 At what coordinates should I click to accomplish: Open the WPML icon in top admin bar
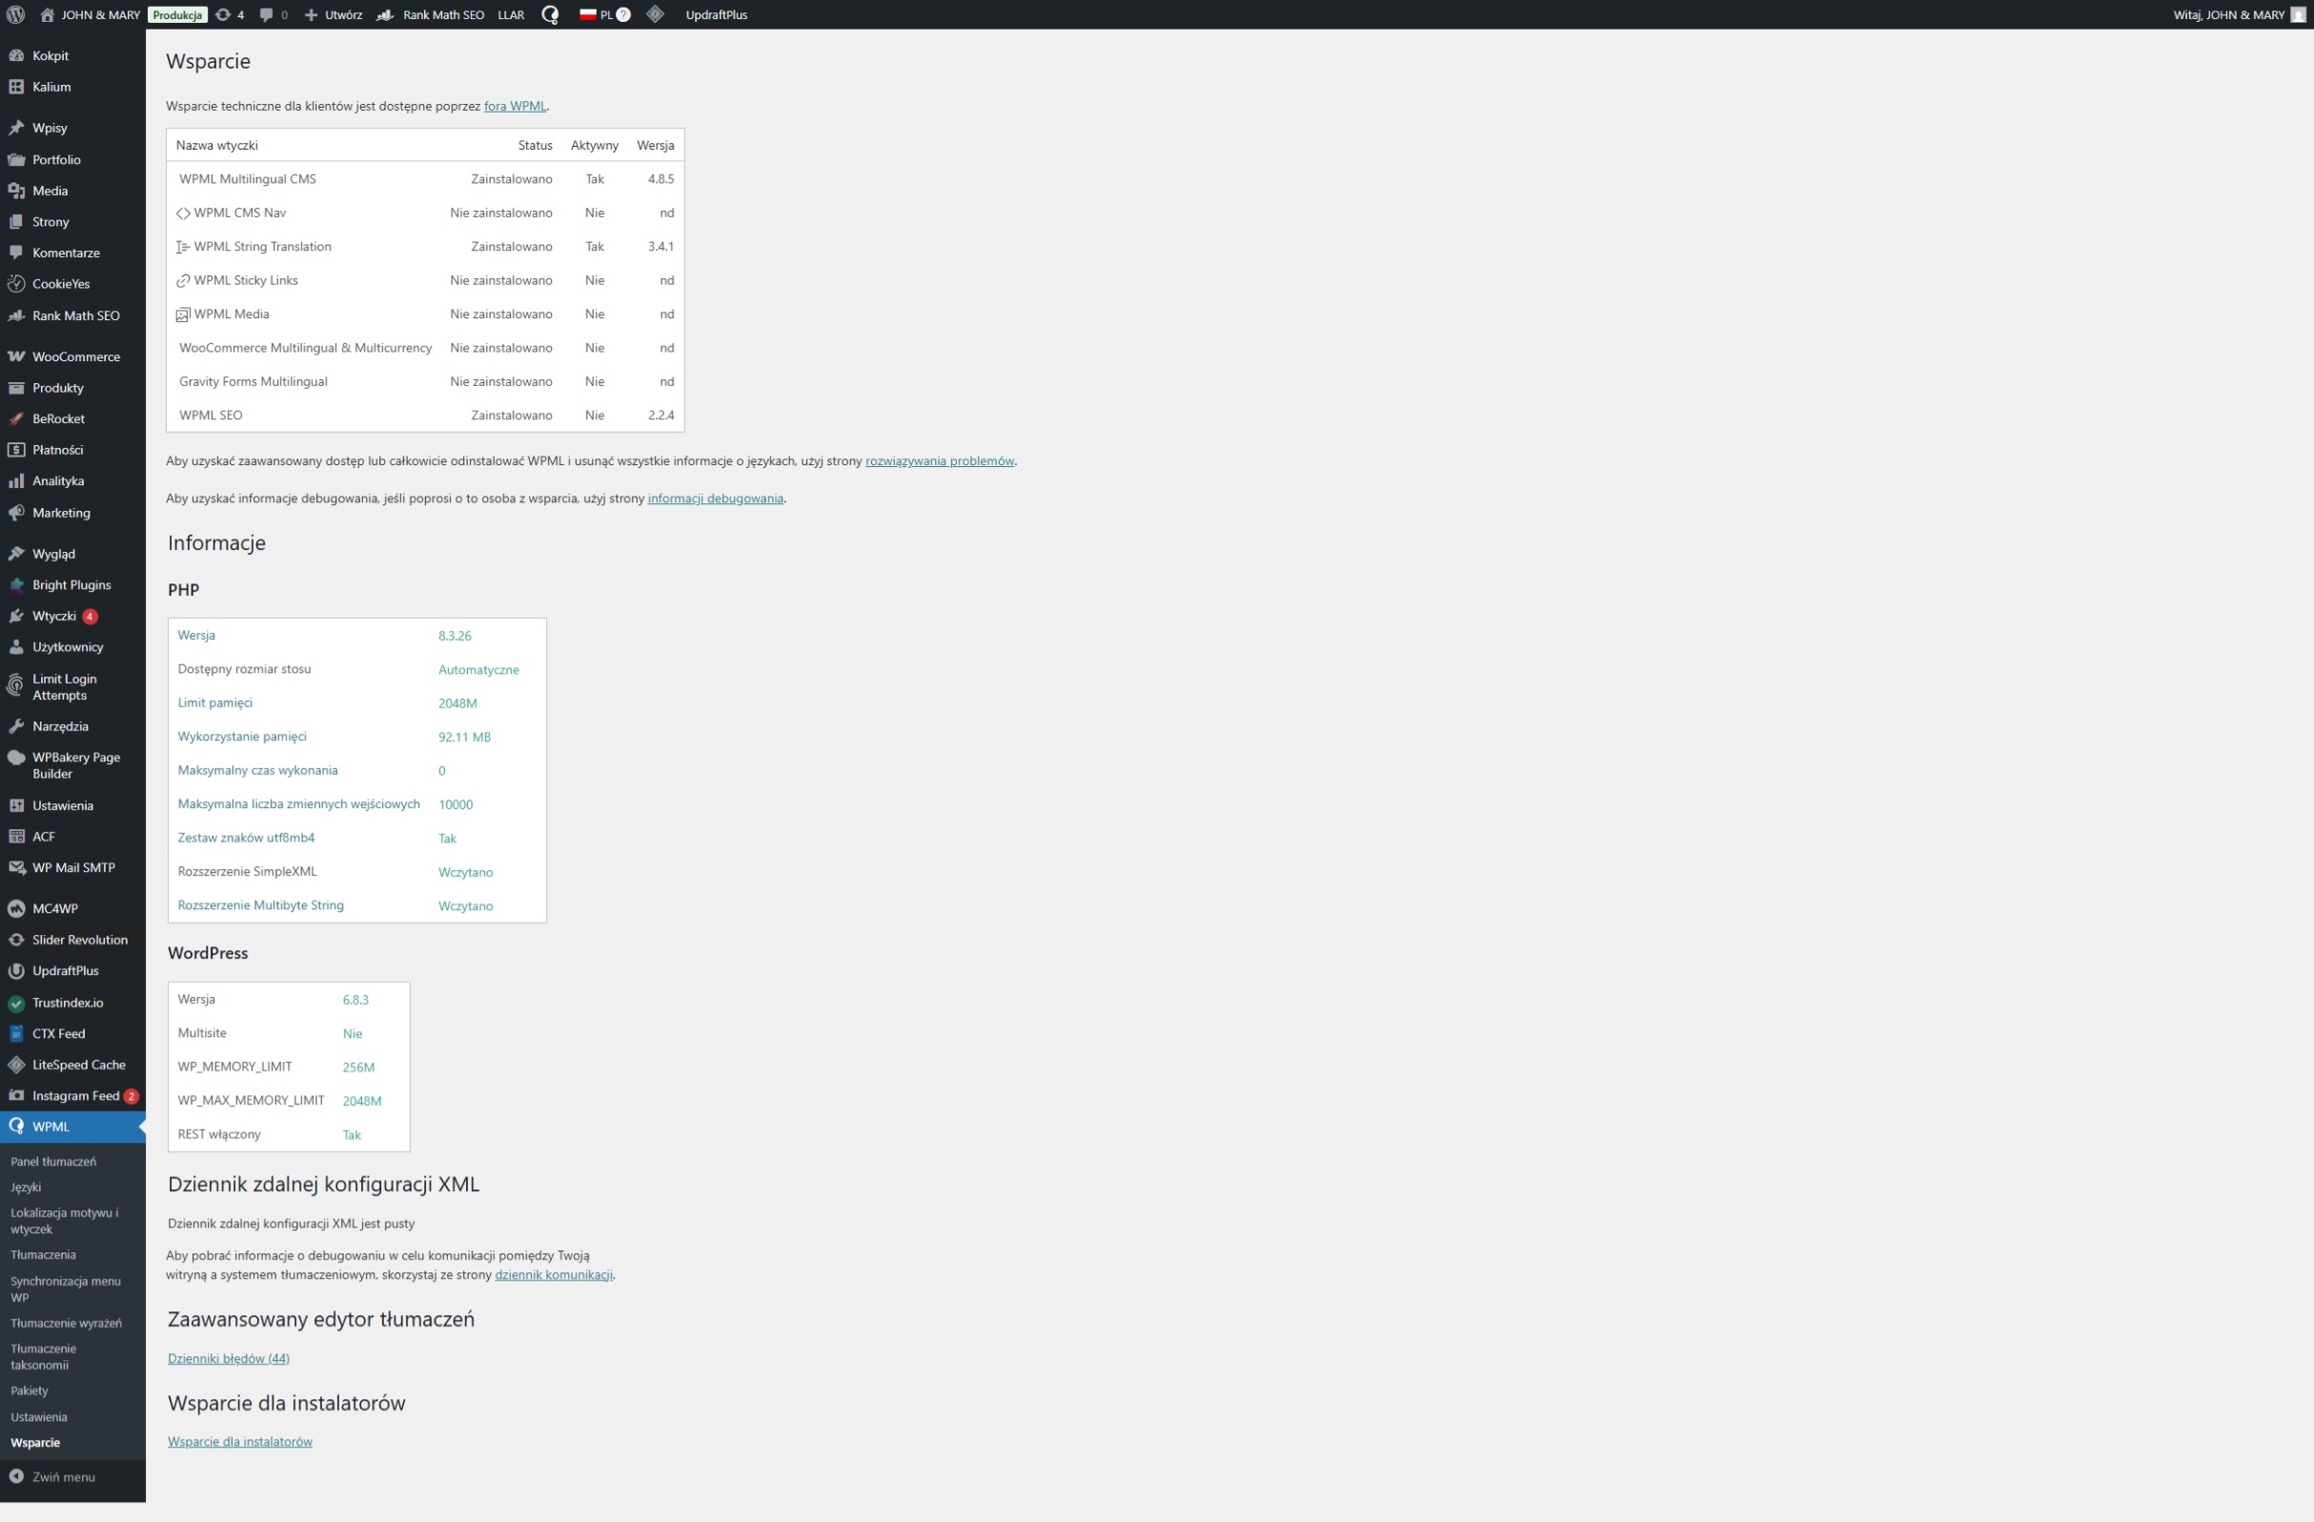tap(549, 14)
